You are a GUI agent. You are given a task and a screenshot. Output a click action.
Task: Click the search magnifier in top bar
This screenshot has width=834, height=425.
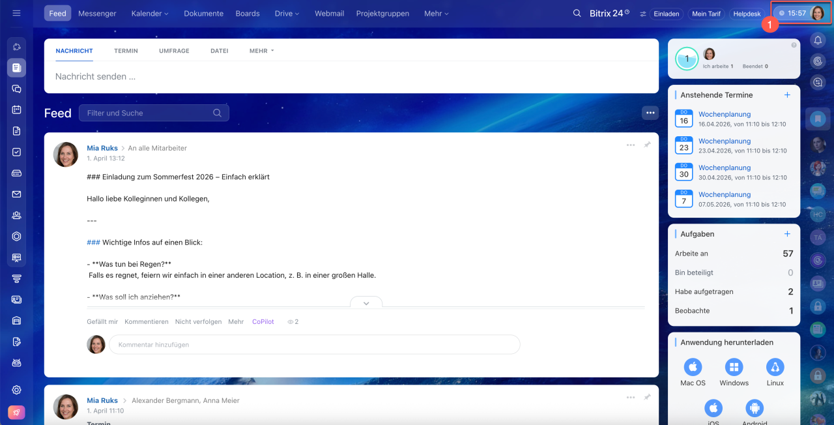pos(577,13)
